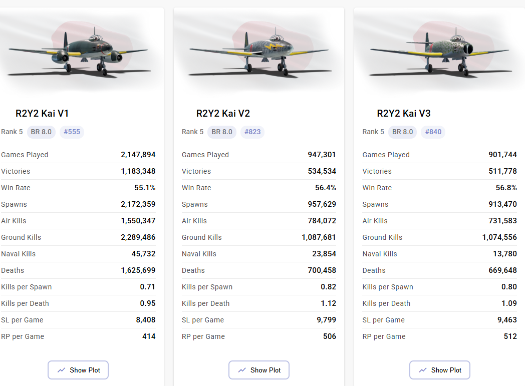
Task: Click the #555 rank badge
Action: point(72,132)
